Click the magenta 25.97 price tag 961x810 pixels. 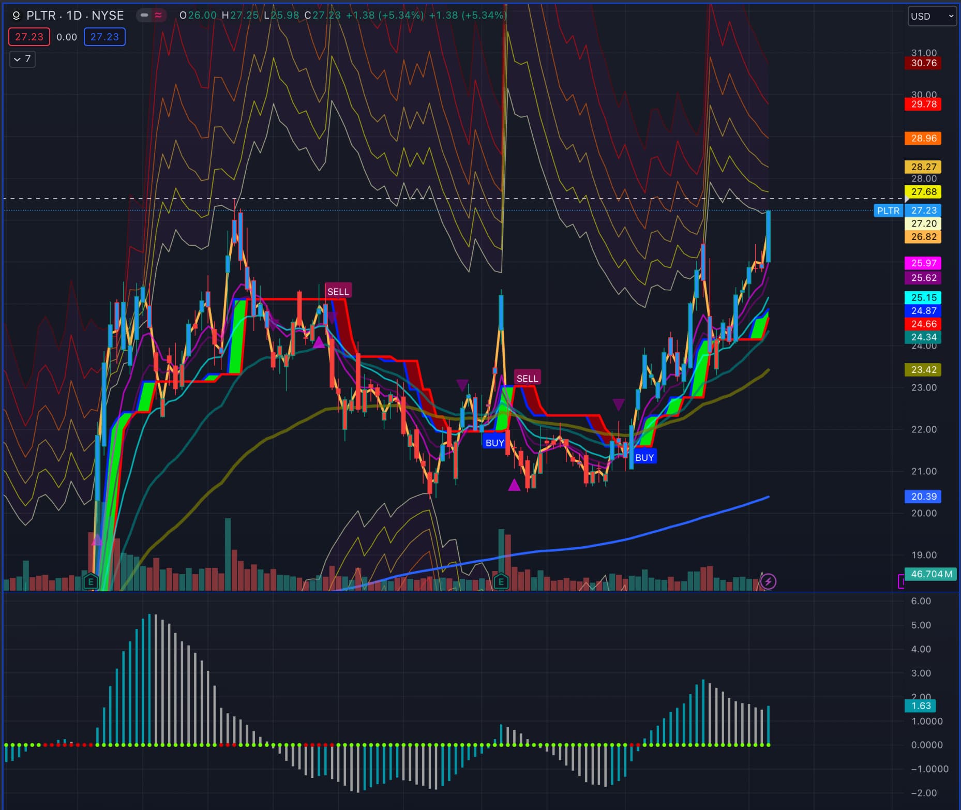coord(924,263)
